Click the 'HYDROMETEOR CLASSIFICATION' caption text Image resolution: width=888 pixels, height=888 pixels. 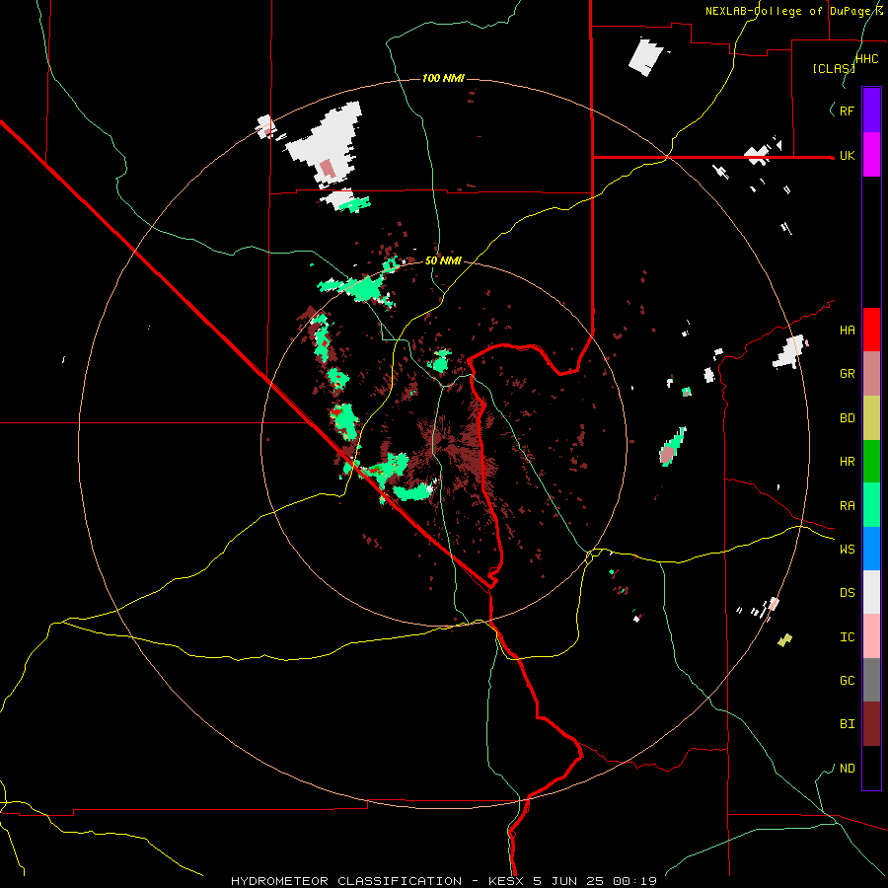tap(346, 881)
